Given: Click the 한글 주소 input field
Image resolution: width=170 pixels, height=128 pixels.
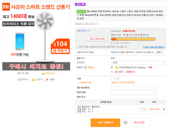Looking at the screenshot, I should coord(134,97).
